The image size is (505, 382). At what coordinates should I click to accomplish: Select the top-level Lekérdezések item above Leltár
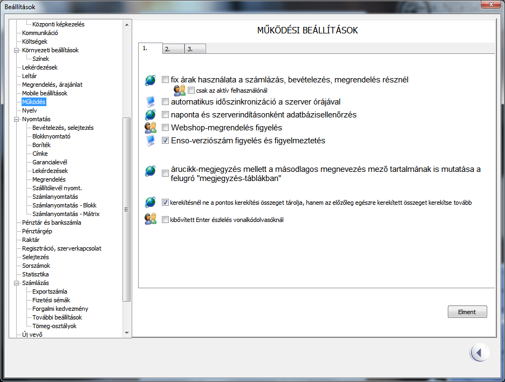(x=39, y=67)
